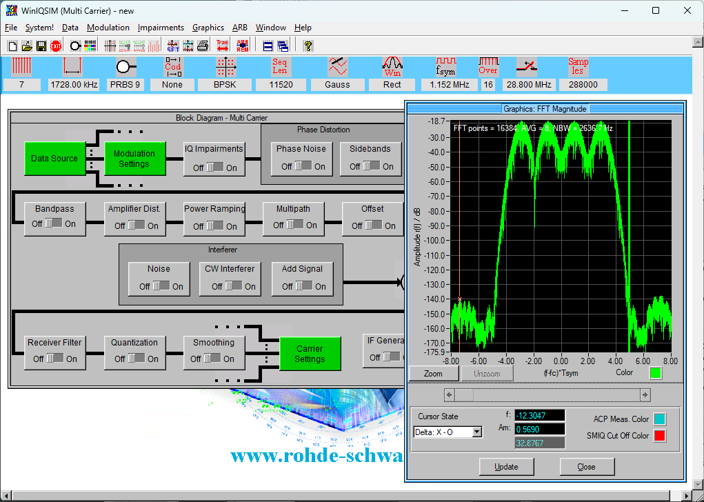This screenshot has height=502, width=704.
Task: Toggle the Sidebands Off/On switch
Action: point(371,165)
